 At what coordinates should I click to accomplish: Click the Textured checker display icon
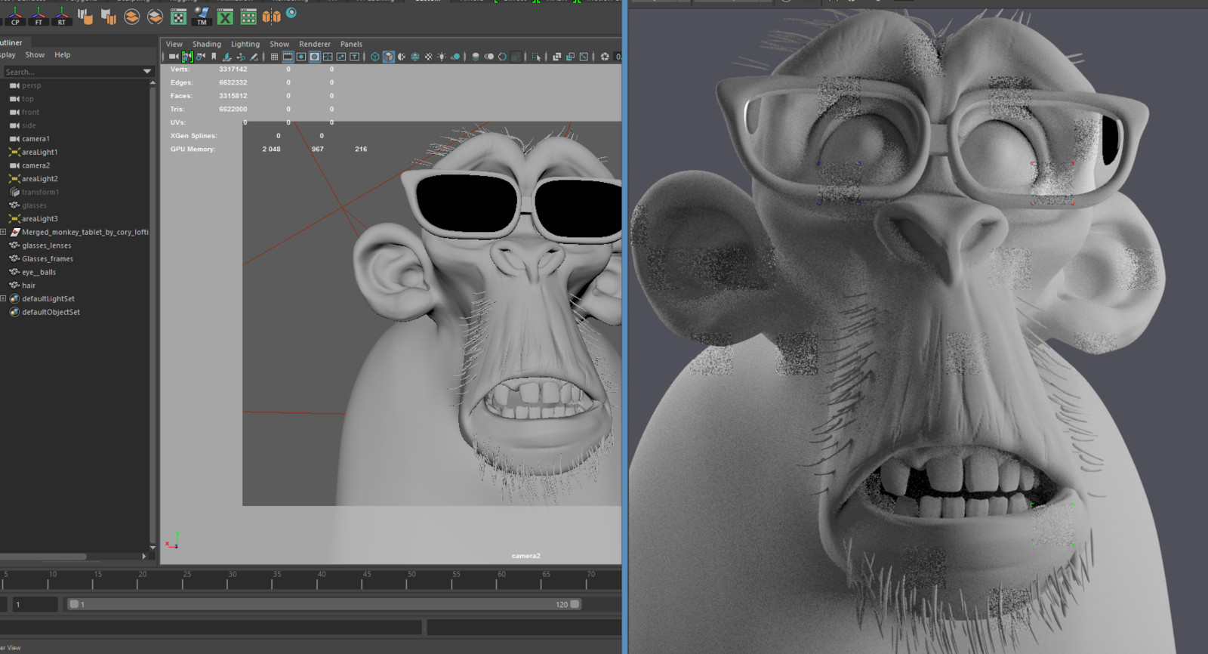coord(428,57)
